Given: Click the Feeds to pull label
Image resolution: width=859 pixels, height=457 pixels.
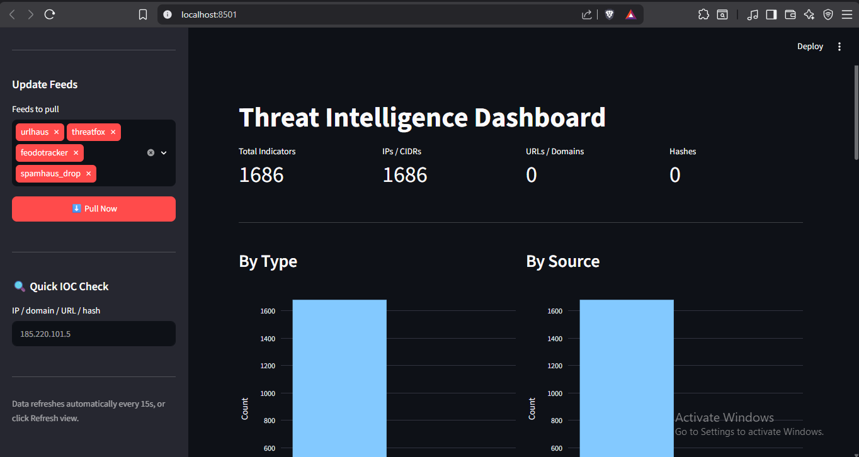Looking at the screenshot, I should click(x=35, y=109).
